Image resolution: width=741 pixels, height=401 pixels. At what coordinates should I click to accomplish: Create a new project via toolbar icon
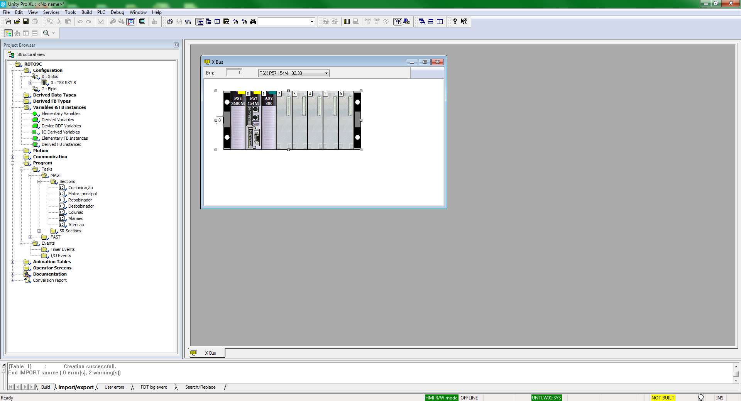[8, 22]
